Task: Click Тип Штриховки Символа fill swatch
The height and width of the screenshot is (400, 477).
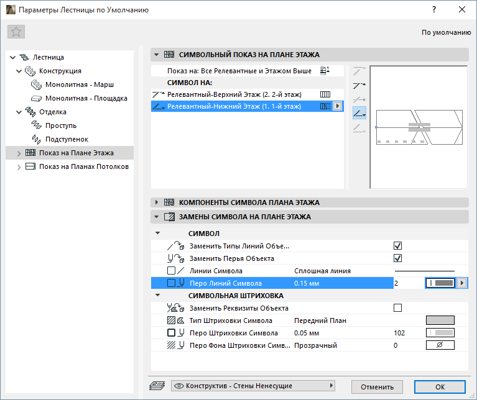Action: 440,320
